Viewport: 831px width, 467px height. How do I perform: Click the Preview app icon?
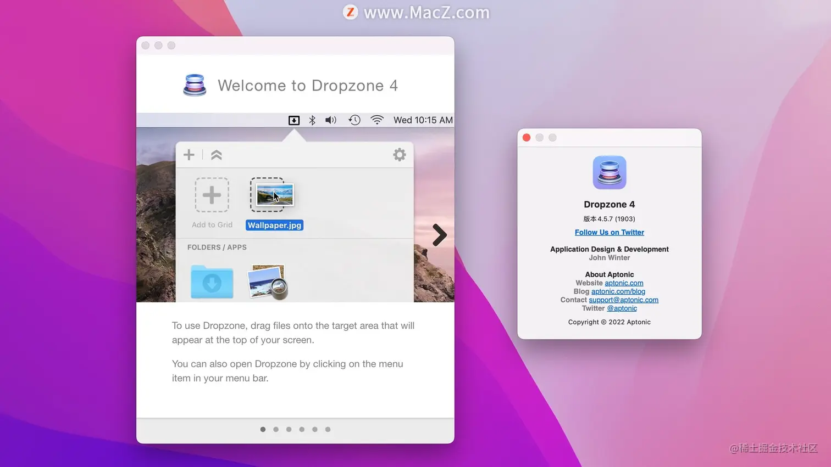(268, 282)
